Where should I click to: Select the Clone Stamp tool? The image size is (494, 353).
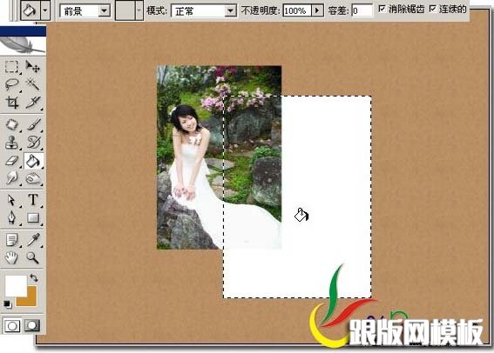click(12, 142)
